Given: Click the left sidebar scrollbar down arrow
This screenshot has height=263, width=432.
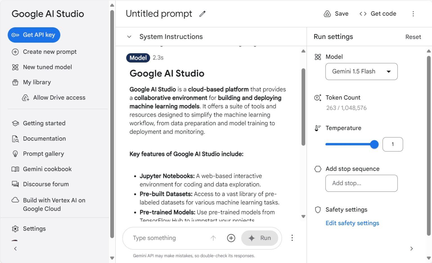Looking at the screenshot, I should click(112, 258).
